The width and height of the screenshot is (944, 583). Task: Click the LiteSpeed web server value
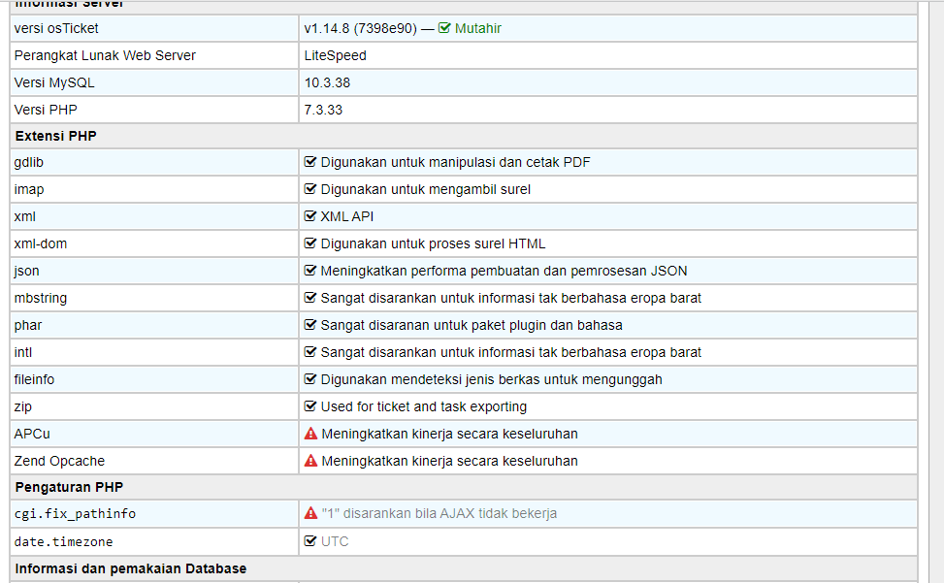335,55
